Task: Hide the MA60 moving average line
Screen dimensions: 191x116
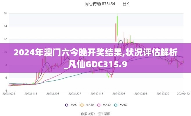Action: pos(122,105)
